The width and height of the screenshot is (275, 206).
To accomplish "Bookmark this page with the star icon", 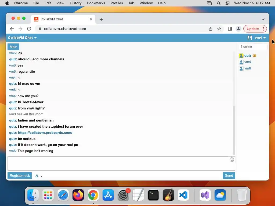I will coord(219,29).
